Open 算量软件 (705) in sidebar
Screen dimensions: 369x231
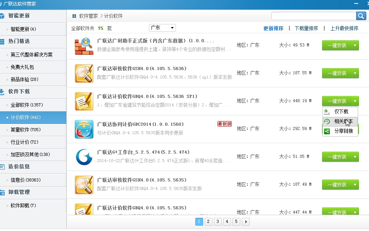[x=33, y=130]
